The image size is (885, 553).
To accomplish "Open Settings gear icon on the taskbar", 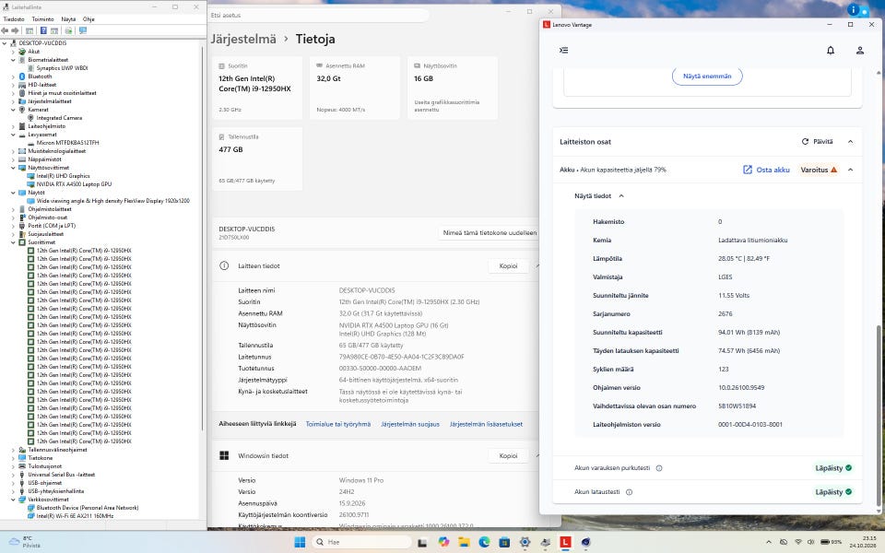I will click(x=525, y=542).
